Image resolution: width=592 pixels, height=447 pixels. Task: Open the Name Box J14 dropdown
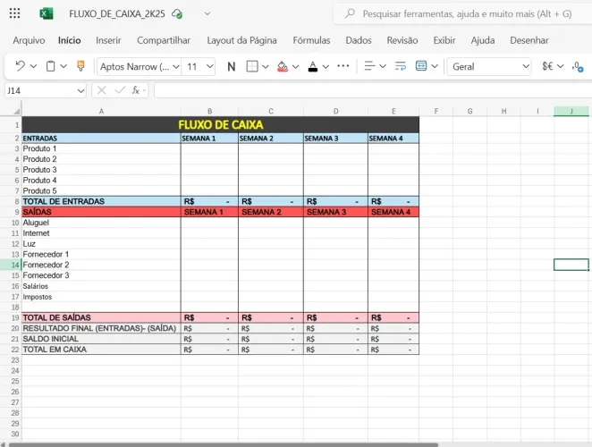(x=80, y=90)
